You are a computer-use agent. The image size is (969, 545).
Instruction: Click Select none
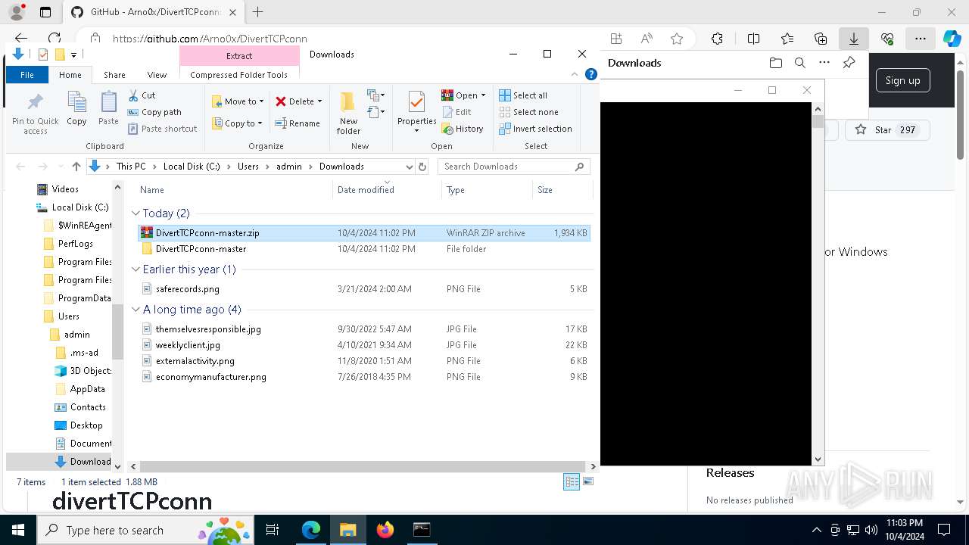coord(528,112)
